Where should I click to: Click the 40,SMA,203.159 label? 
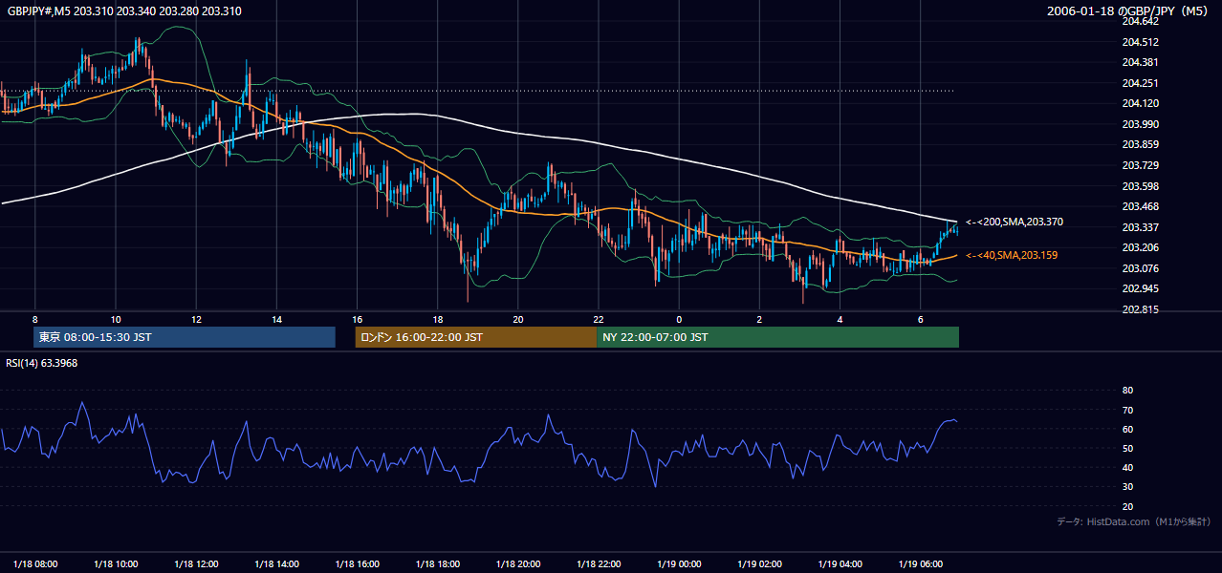tap(1012, 255)
